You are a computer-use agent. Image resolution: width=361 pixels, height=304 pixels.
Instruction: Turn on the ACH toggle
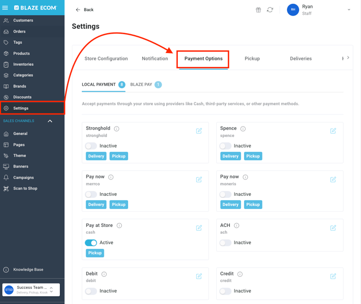226,243
